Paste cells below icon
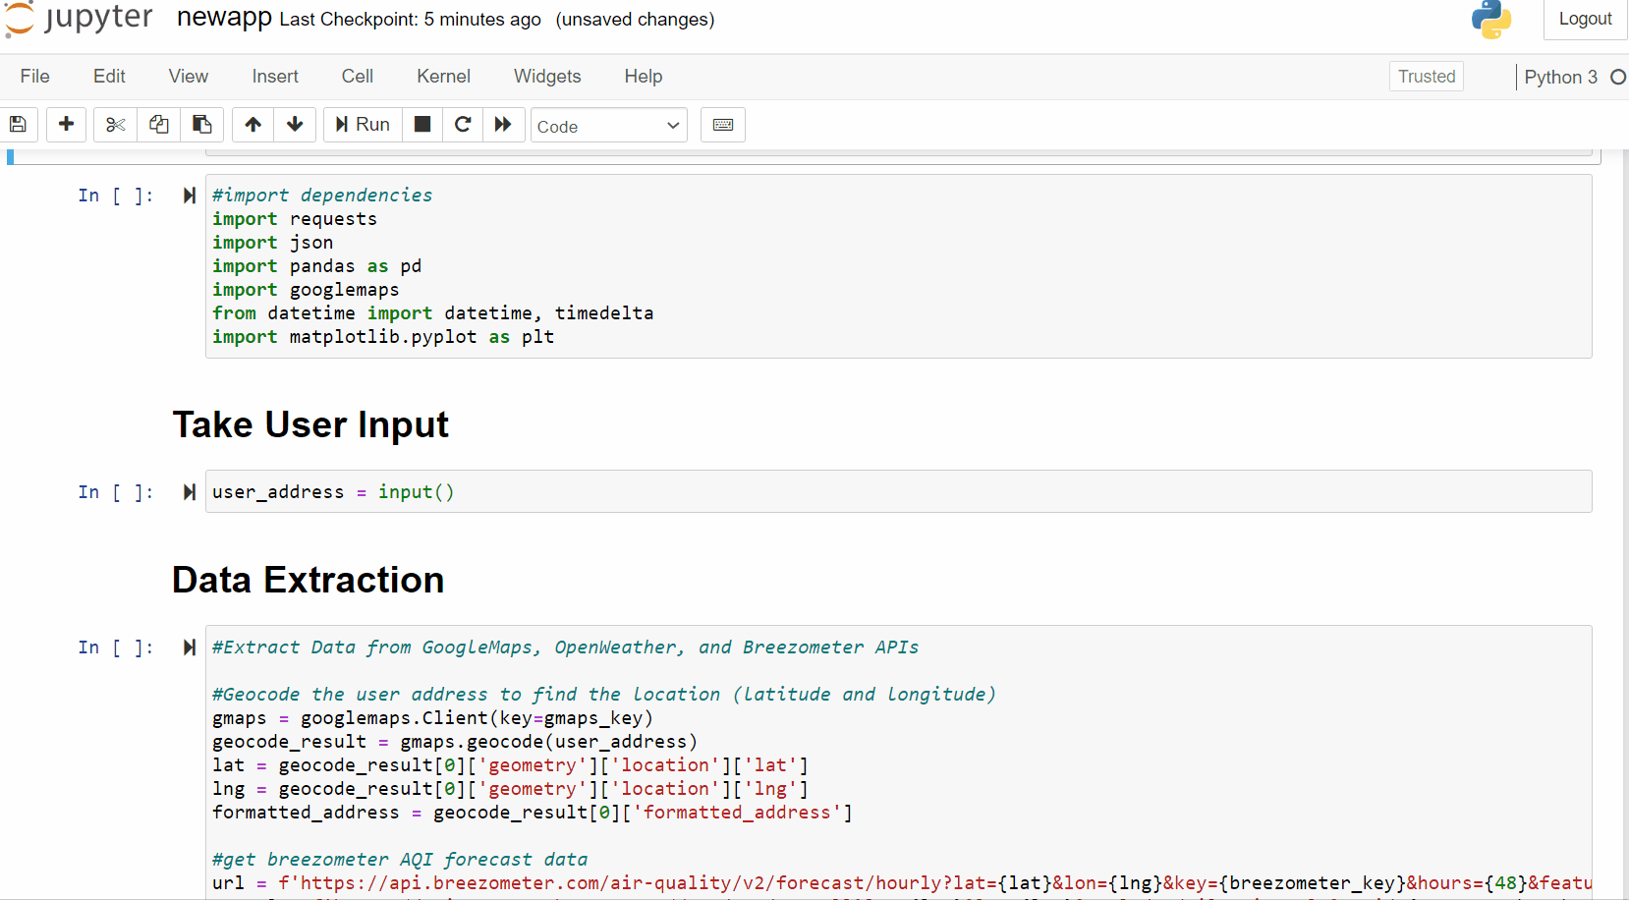Image resolution: width=1629 pixels, height=900 pixels. tap(201, 125)
